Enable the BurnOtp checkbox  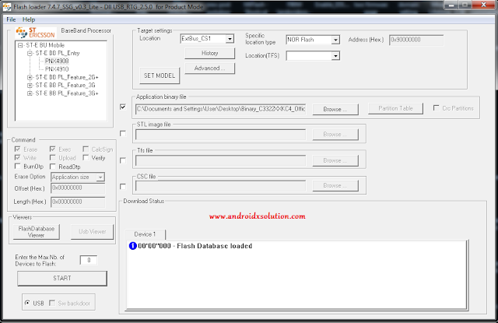click(17, 166)
